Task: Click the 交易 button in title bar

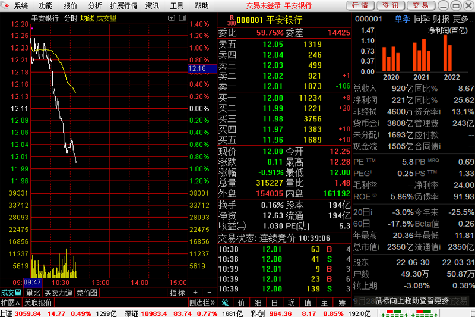Action: click(421, 5)
